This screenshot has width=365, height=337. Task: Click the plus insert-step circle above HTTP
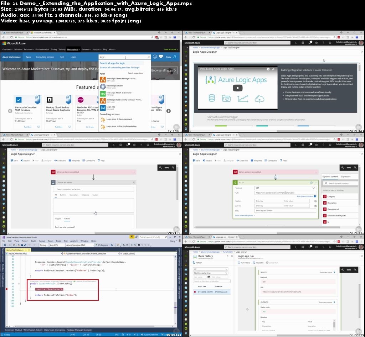click(x=276, y=178)
